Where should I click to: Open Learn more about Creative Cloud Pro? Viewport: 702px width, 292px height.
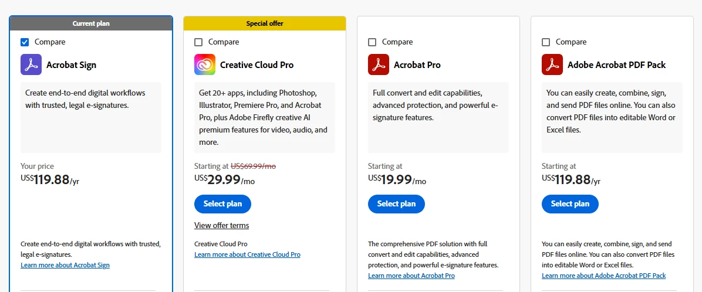(247, 254)
